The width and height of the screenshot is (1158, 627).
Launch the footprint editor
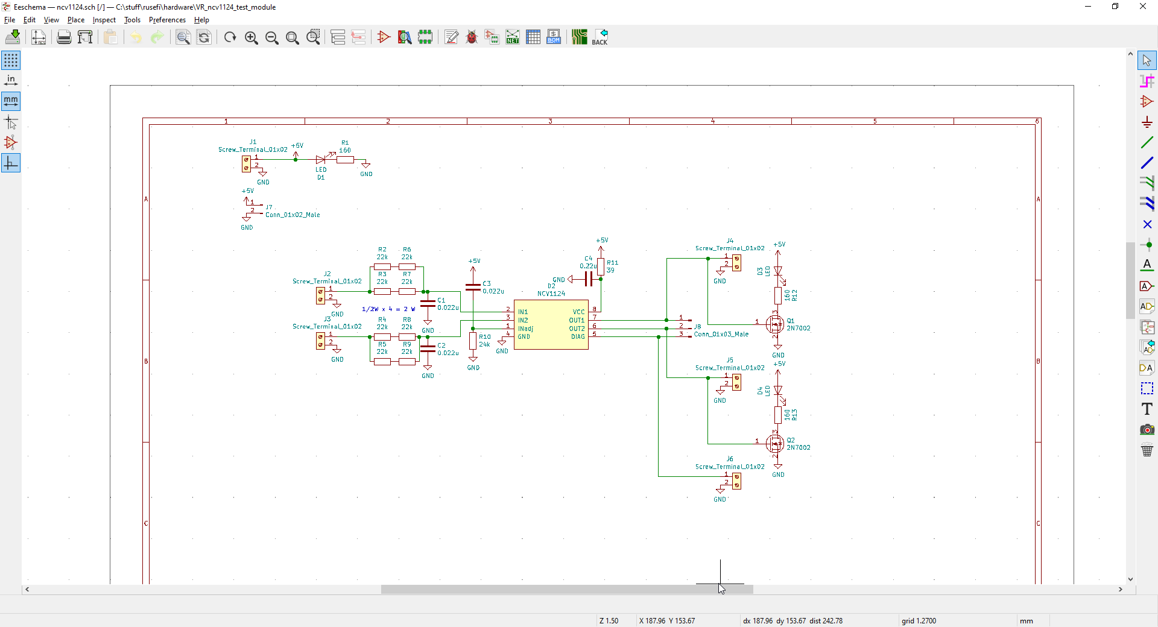coord(425,37)
